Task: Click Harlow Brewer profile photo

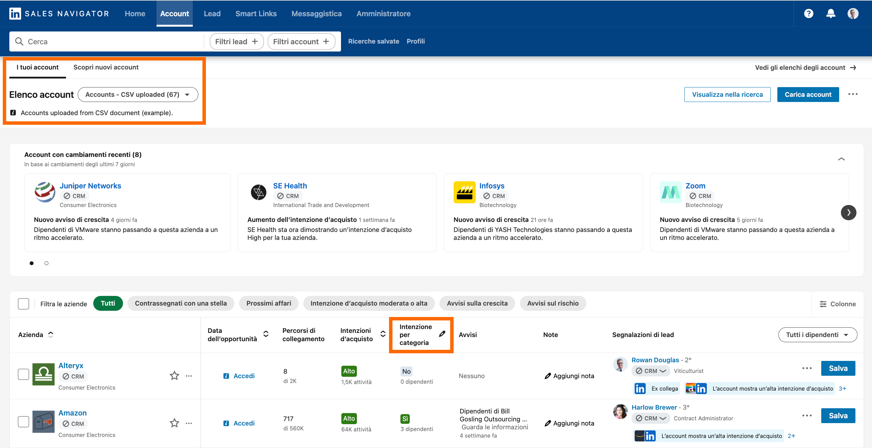Action: 620,412
